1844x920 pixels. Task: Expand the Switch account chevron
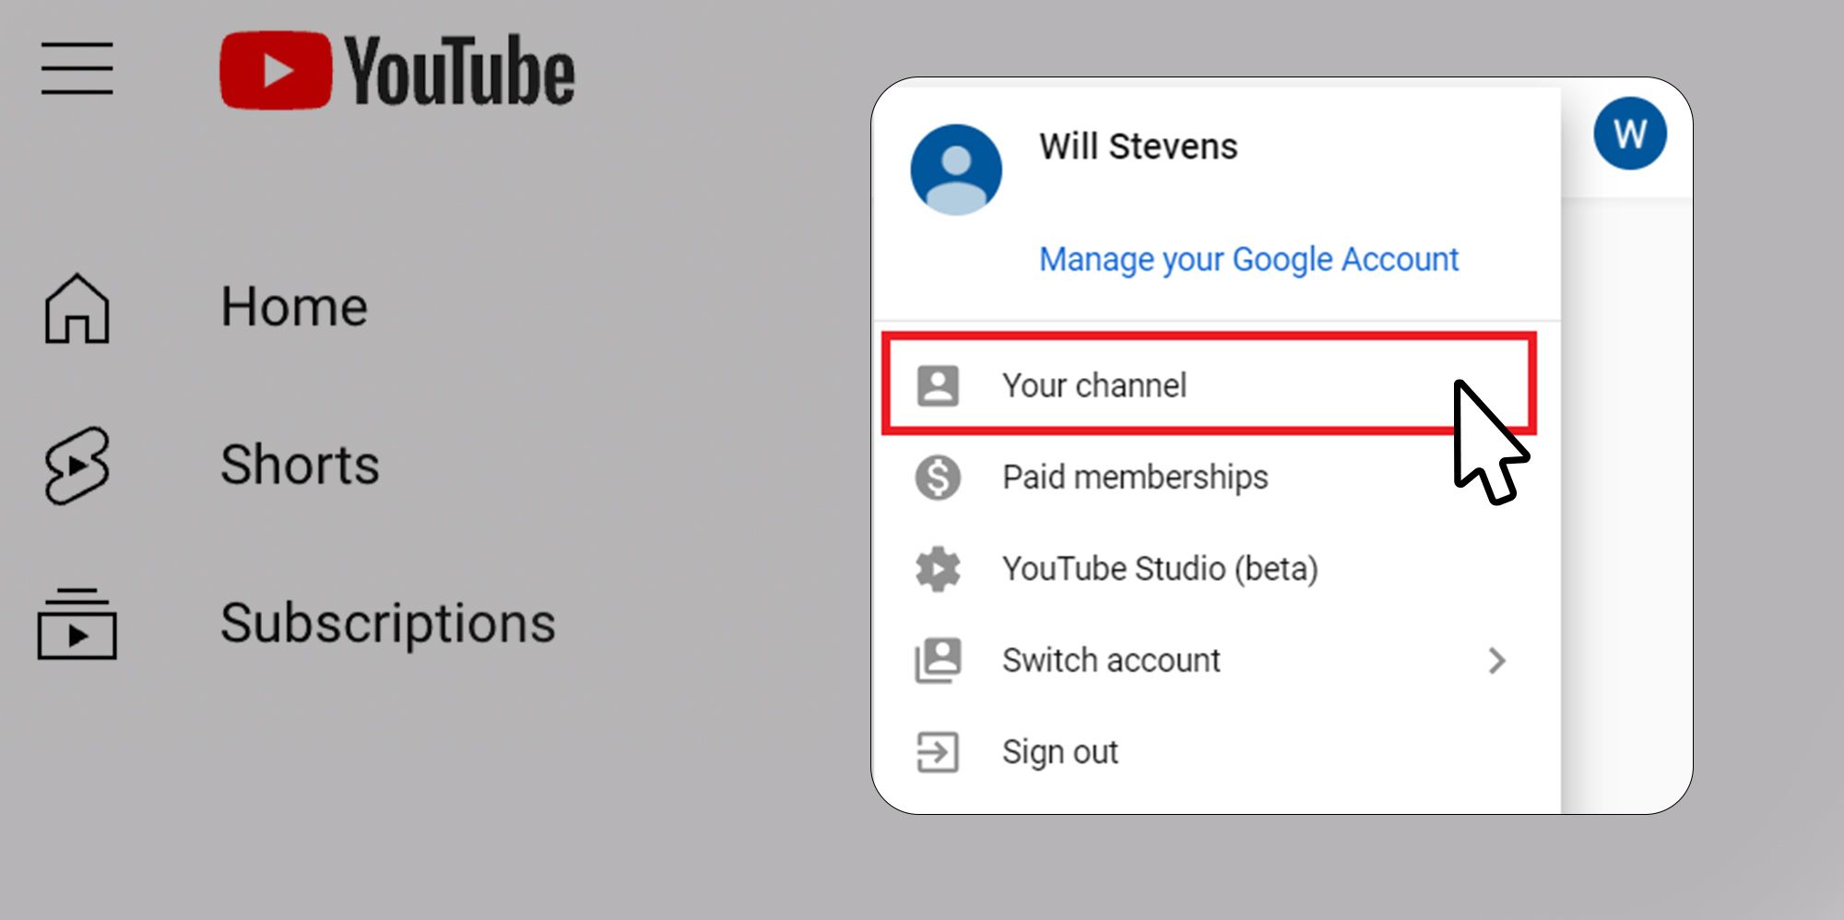pyautogui.click(x=1497, y=660)
